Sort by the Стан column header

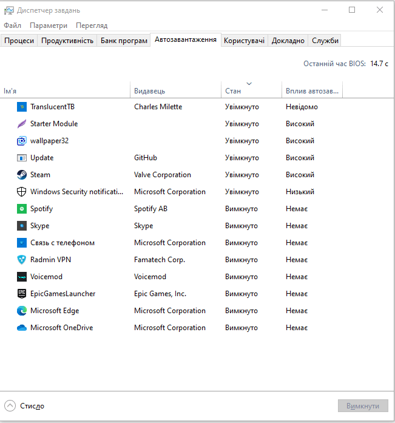tap(252, 90)
